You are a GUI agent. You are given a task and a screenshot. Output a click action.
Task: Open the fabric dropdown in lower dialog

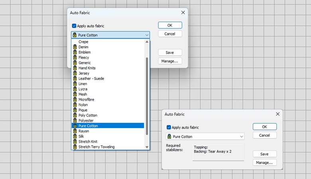tap(241, 136)
